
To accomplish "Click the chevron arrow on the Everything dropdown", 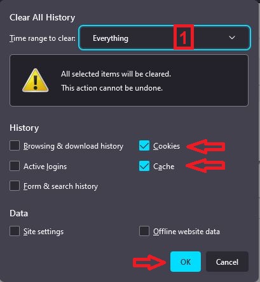I will [232, 38].
